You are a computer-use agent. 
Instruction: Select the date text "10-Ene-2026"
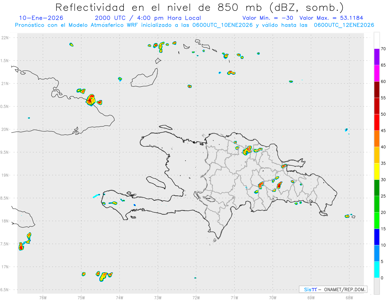click(x=41, y=18)
